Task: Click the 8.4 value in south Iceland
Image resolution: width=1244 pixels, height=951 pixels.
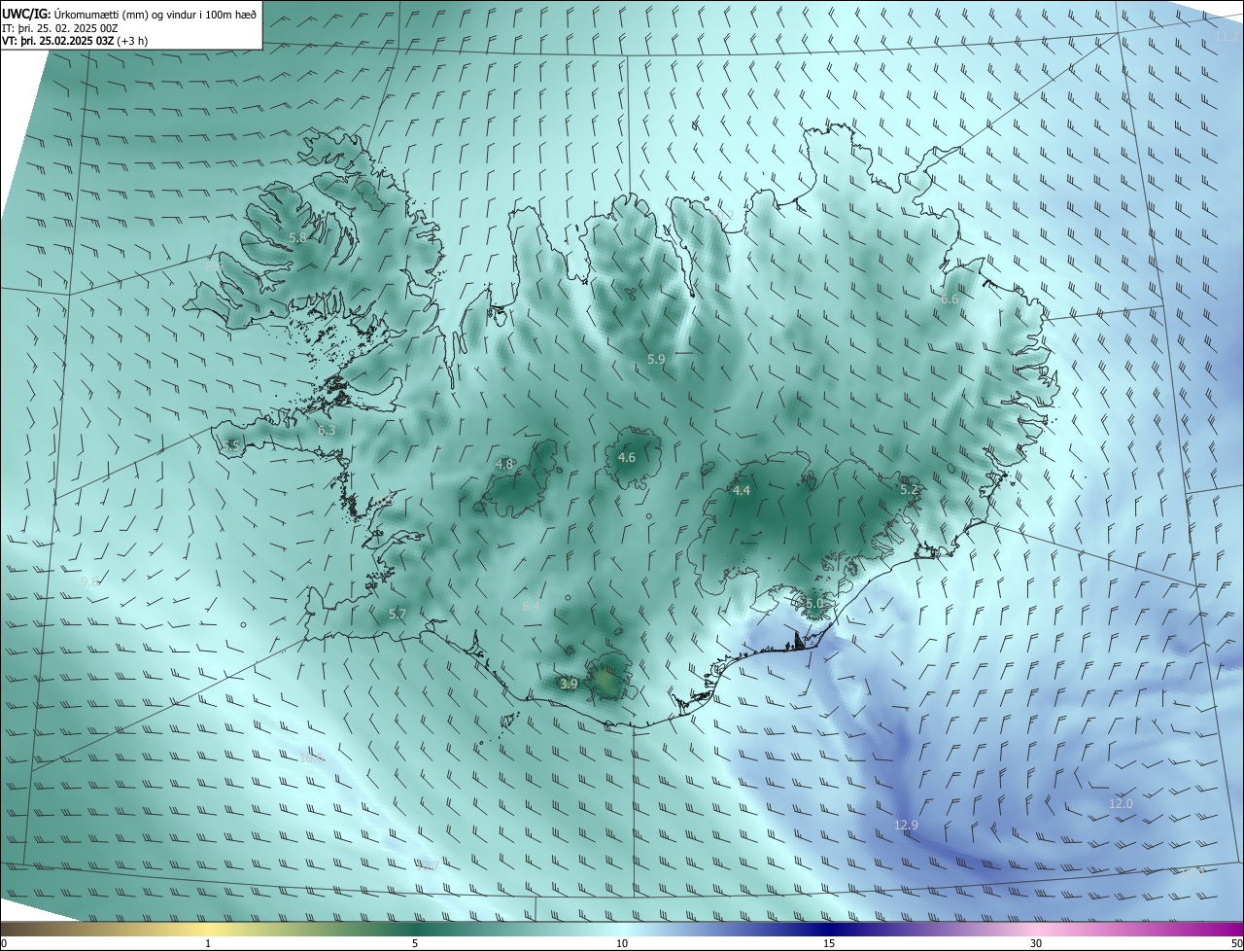Action: [531, 606]
